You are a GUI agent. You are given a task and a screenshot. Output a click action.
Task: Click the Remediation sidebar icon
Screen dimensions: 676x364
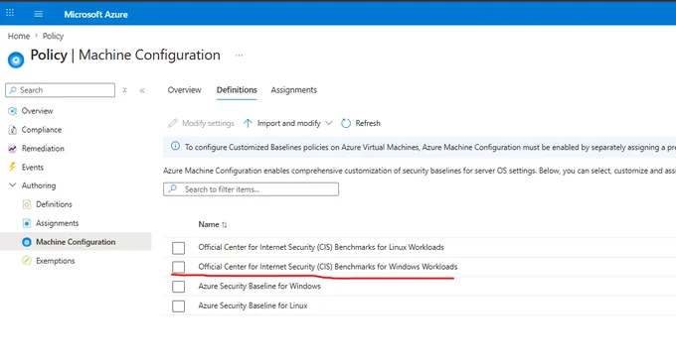(x=12, y=149)
